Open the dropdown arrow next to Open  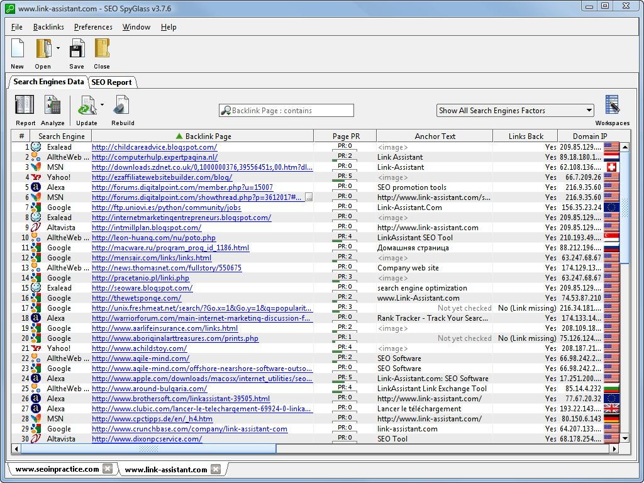tap(58, 48)
